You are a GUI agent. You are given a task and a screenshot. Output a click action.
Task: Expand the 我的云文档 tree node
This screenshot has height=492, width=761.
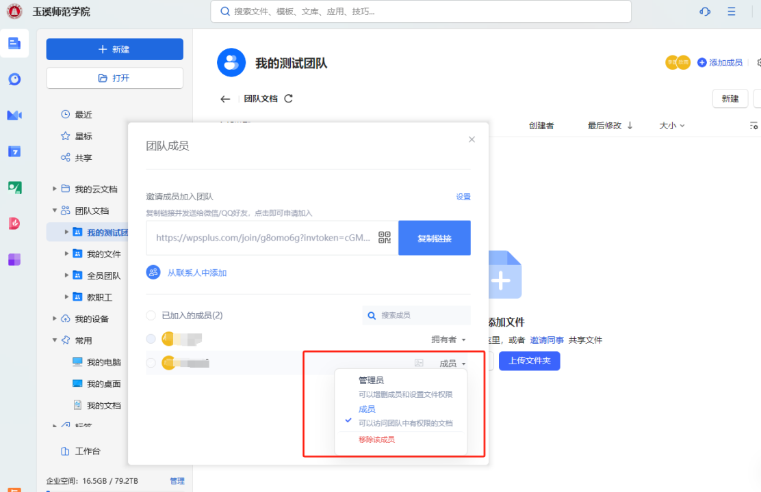[55, 189]
